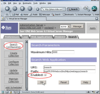The height and width of the screenshot is (94, 100).
Task: Click in the Maximum Hits field
Action: pos(63,52)
